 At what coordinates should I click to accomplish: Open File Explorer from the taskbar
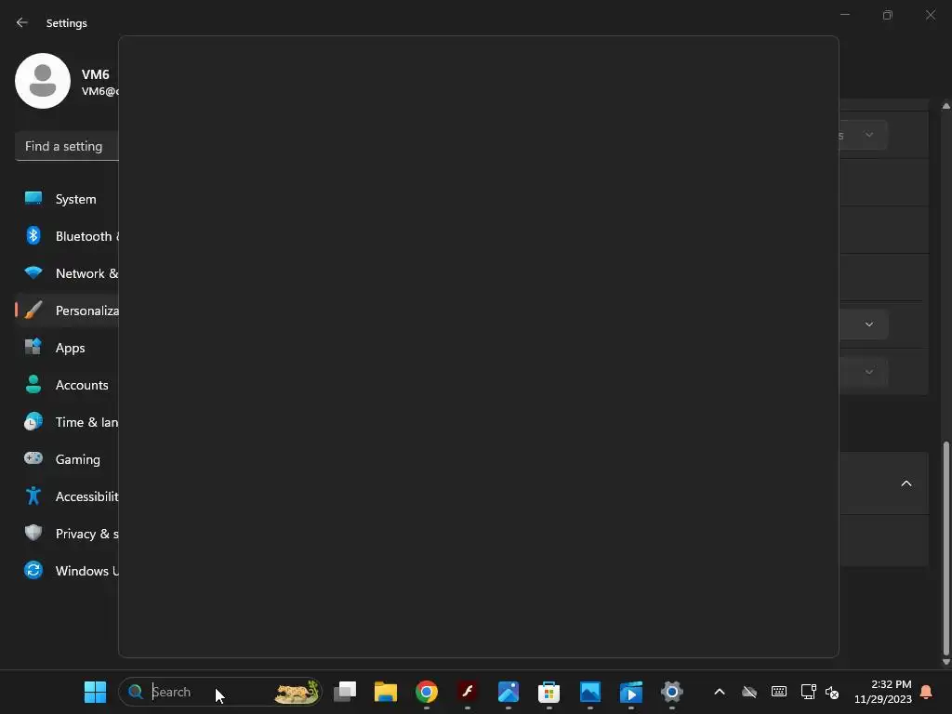(386, 692)
